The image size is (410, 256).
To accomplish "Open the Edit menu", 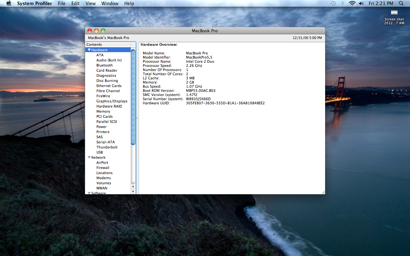I will click(76, 4).
